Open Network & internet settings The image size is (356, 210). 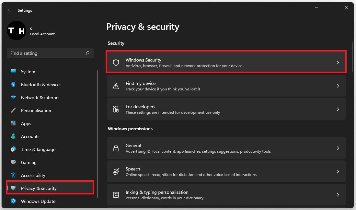40,98
